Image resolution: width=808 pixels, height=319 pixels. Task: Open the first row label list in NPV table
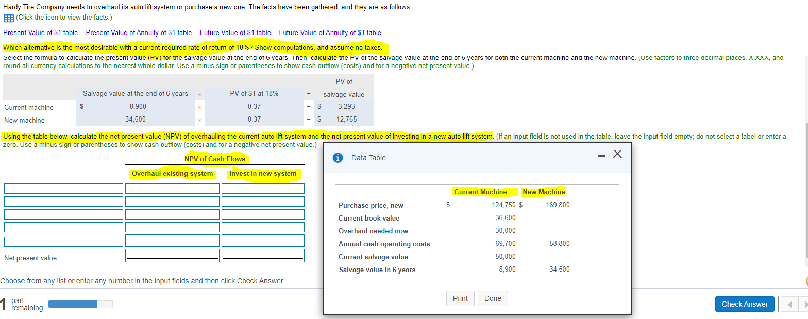pos(64,189)
